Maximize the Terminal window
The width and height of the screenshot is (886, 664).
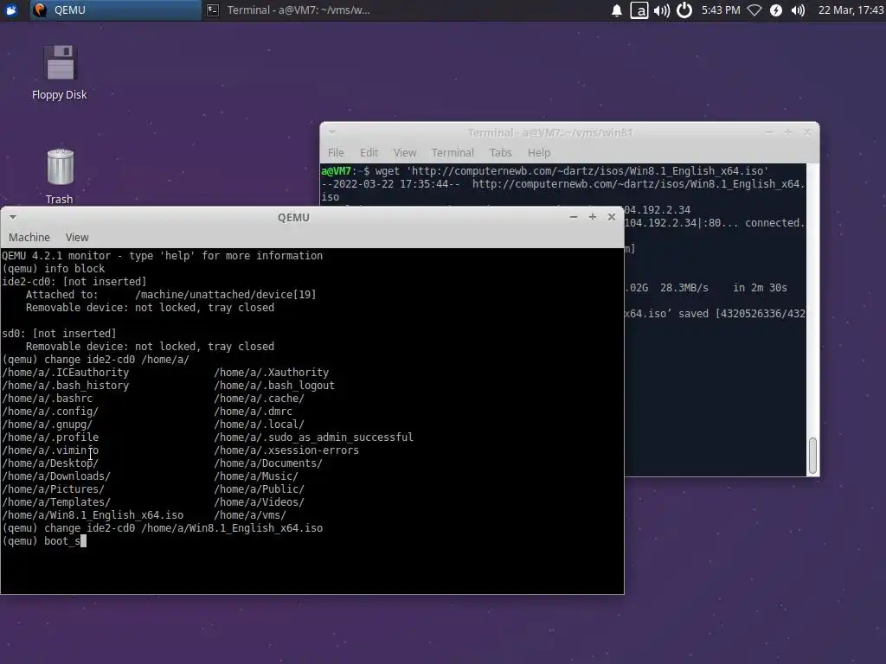coord(788,132)
